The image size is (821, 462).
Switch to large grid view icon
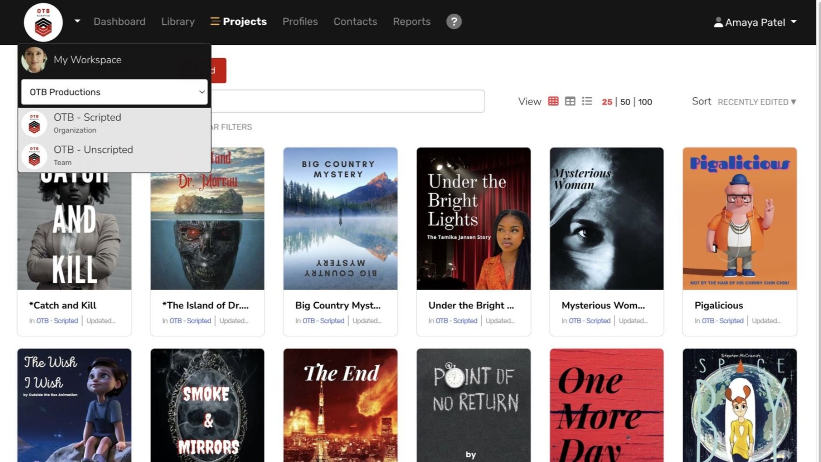(x=553, y=101)
